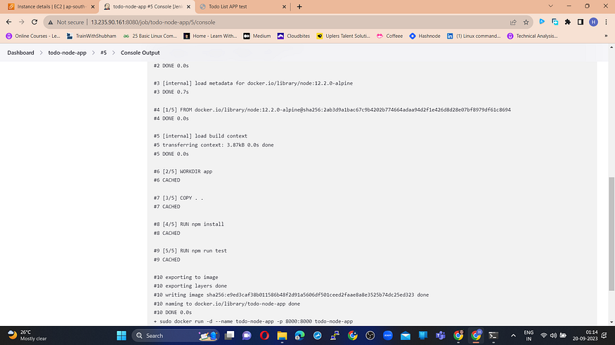This screenshot has height=345, width=615.
Task: Click the taskbar Search box
Action: coord(175,336)
